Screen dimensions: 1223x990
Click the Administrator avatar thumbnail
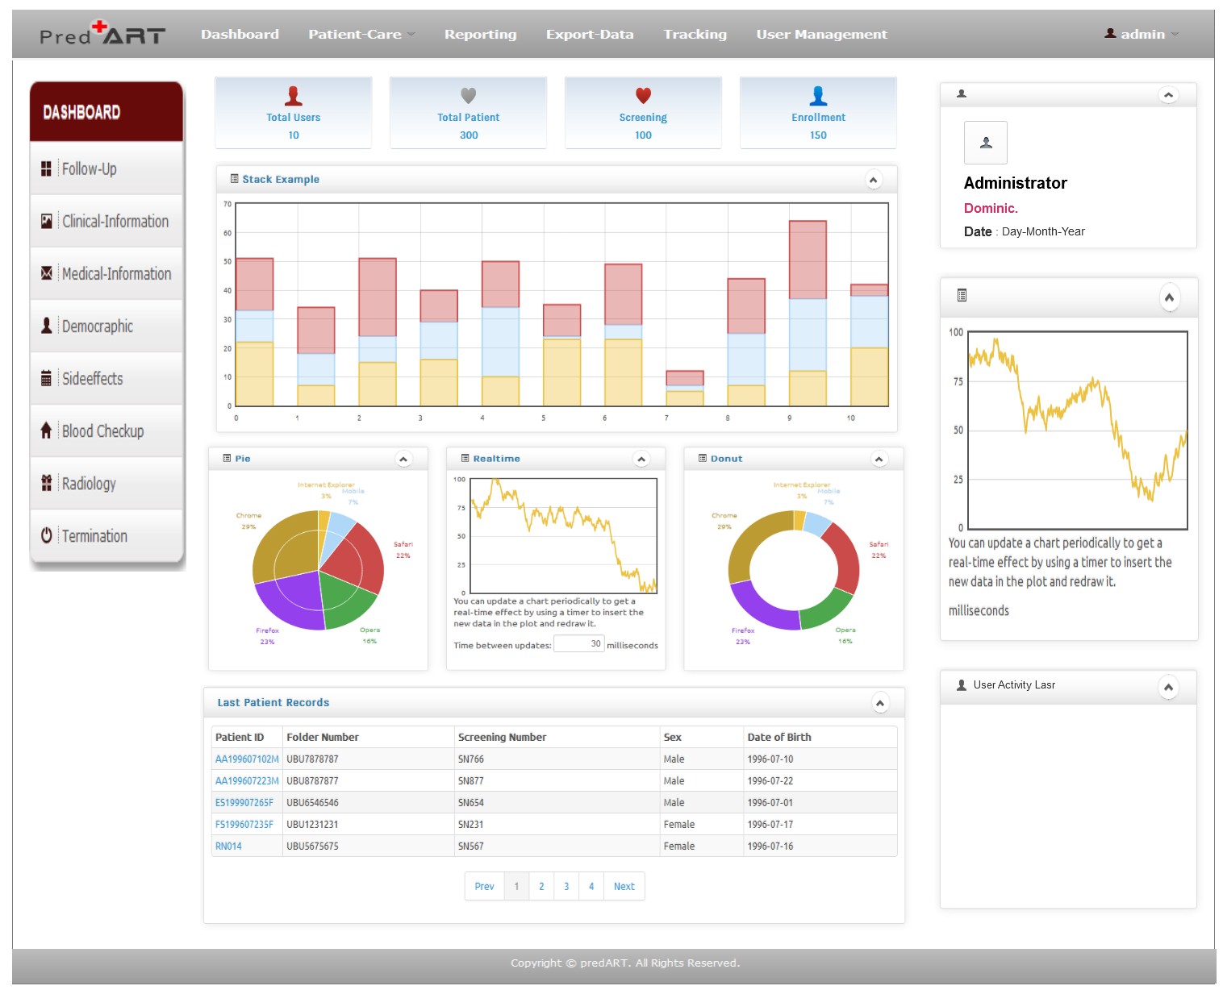point(985,143)
